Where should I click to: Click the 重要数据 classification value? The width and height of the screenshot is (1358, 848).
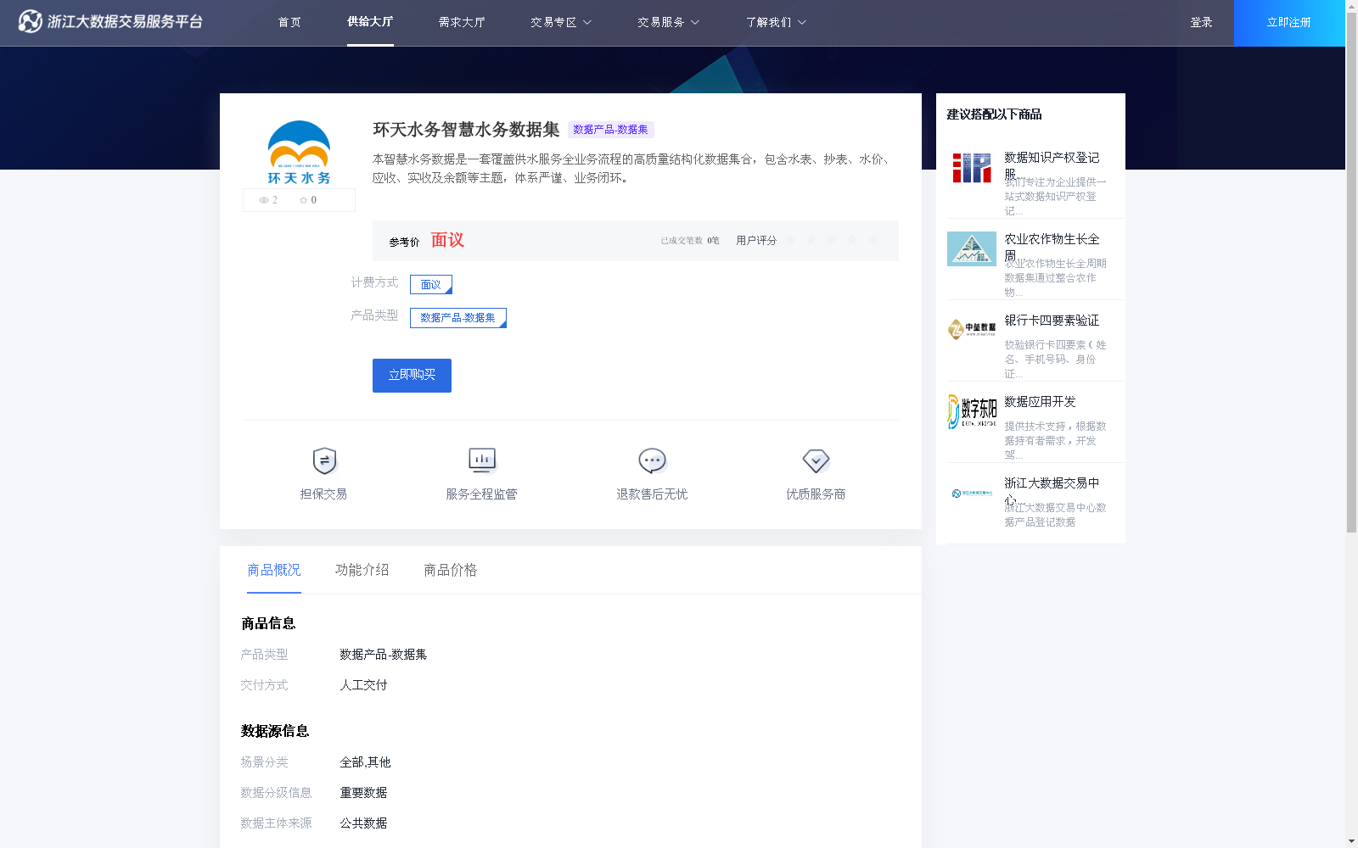click(x=363, y=793)
